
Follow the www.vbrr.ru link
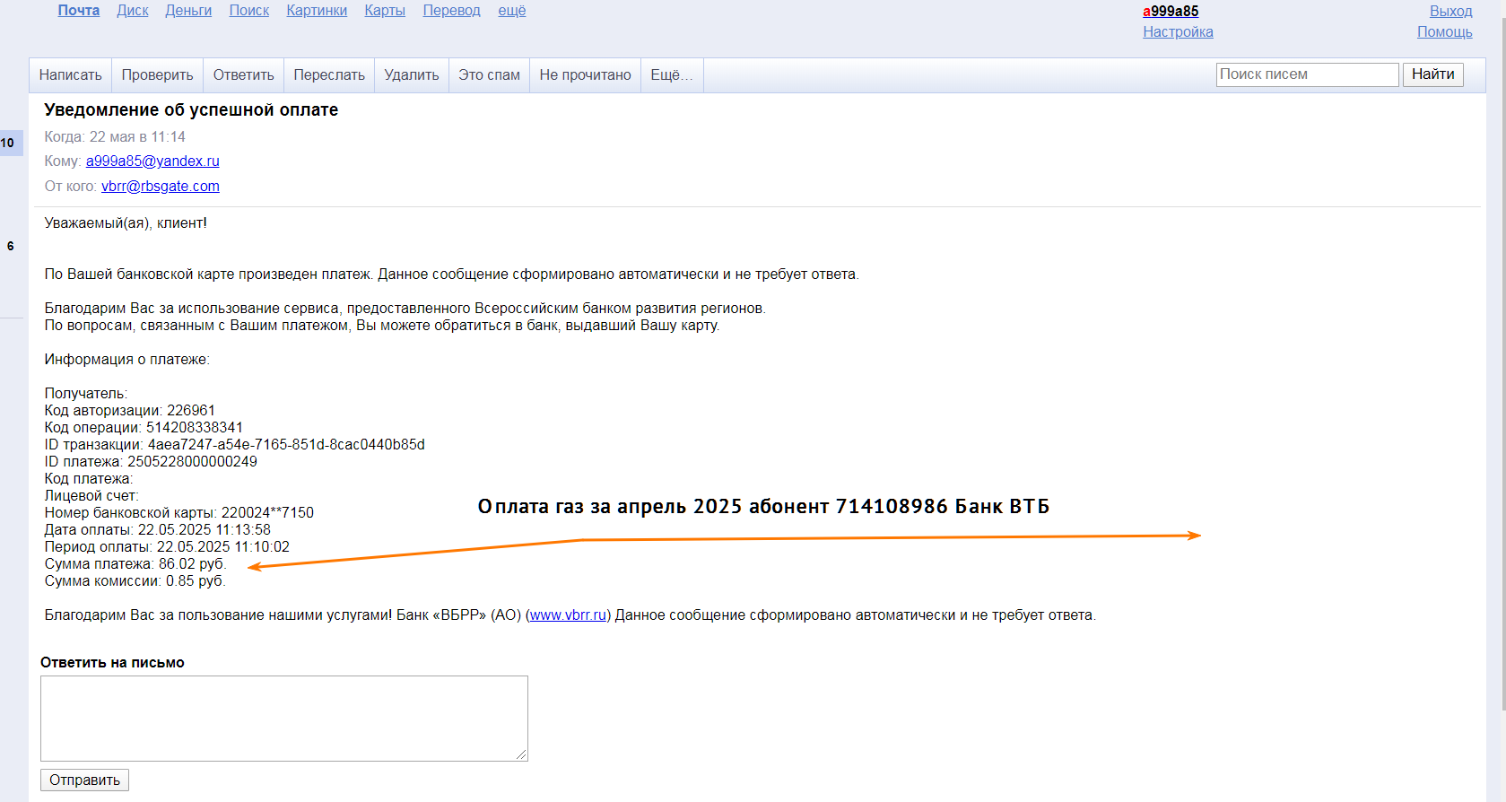click(x=569, y=615)
